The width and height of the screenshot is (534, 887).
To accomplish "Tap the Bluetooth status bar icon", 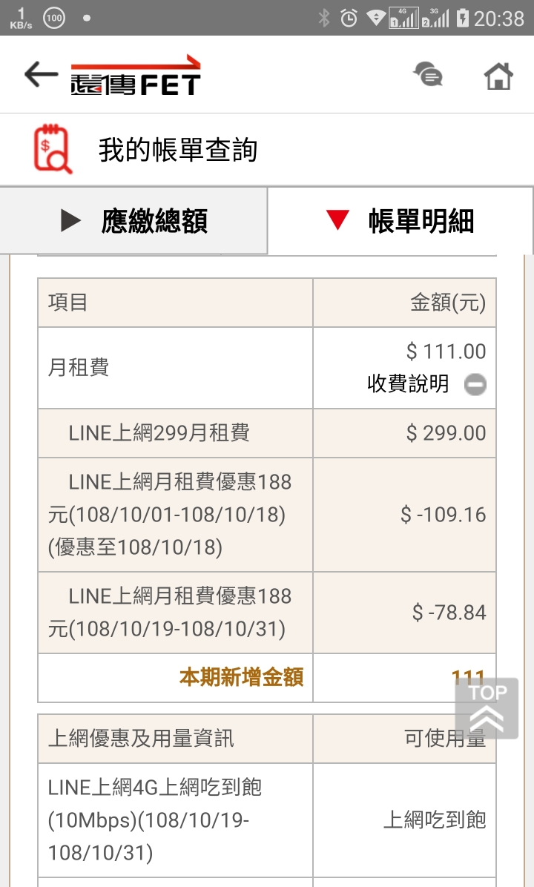I will (x=323, y=18).
